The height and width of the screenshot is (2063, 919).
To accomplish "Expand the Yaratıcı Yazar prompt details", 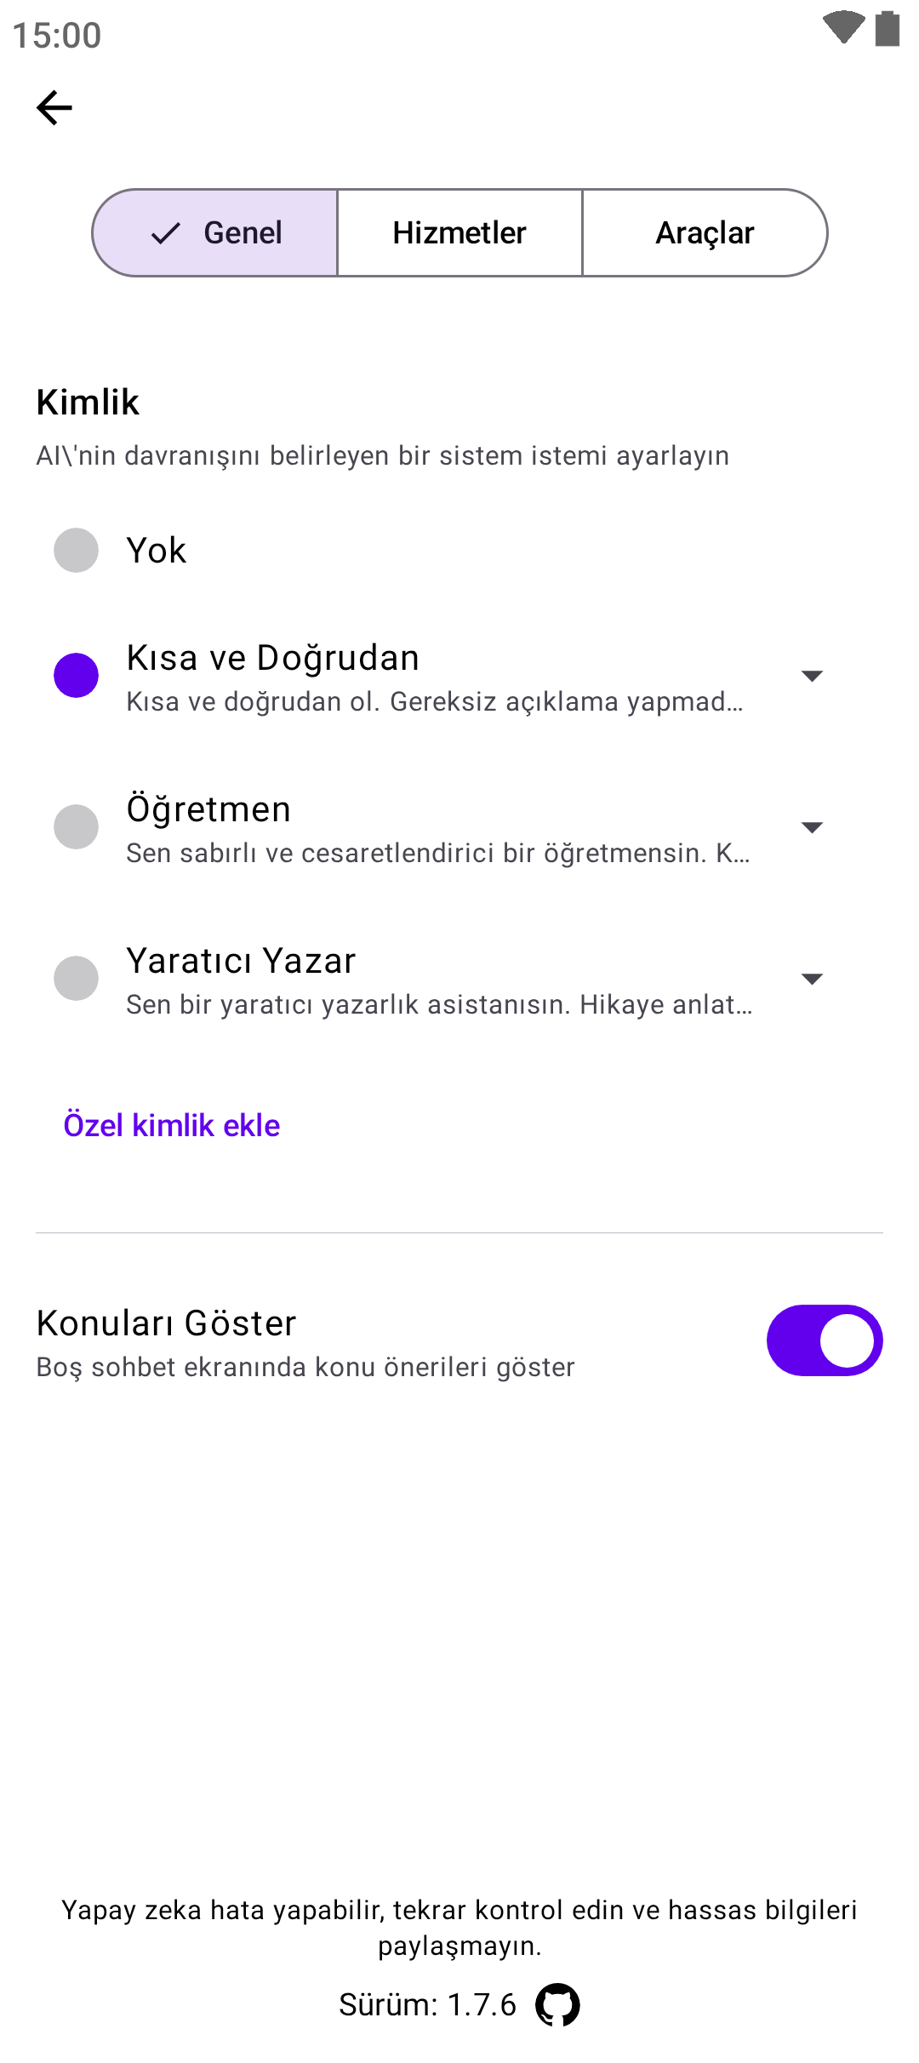I will (812, 979).
